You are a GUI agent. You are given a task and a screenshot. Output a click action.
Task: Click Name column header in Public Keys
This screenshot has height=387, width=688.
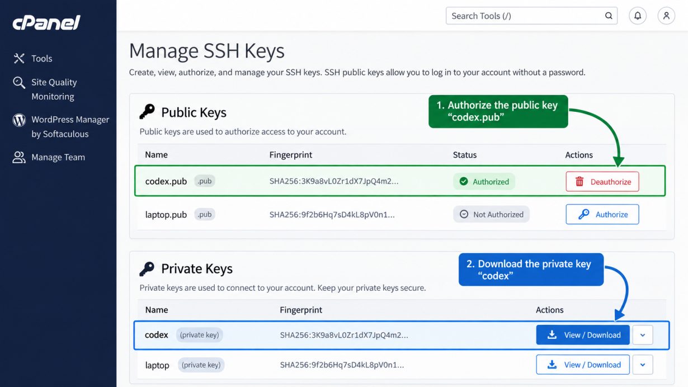tap(156, 155)
